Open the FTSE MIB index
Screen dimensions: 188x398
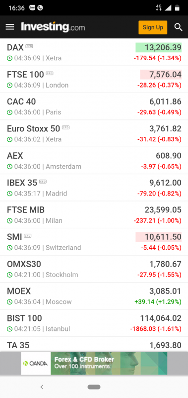coord(94,215)
